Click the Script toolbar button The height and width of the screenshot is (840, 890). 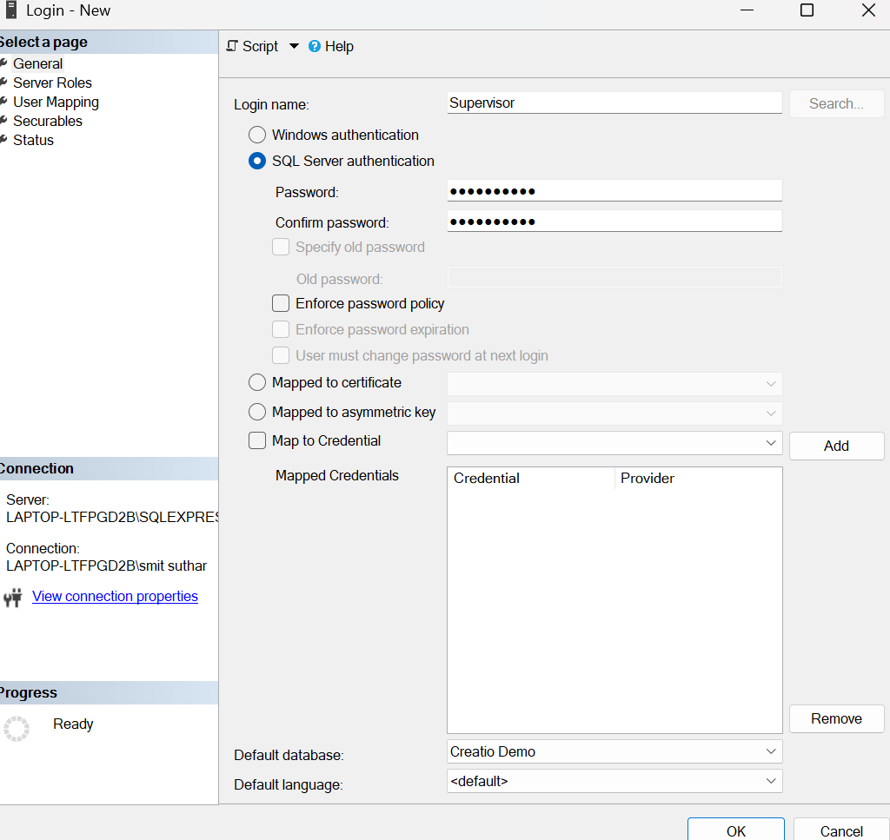point(253,46)
